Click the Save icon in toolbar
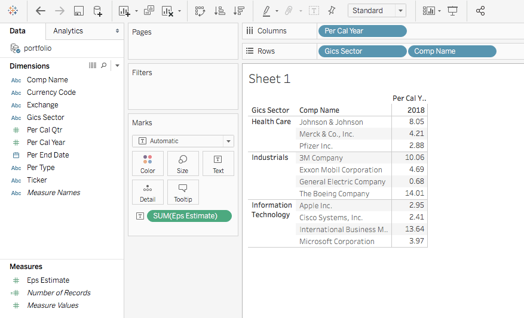The height and width of the screenshot is (318, 524). pyautogui.click(x=78, y=11)
